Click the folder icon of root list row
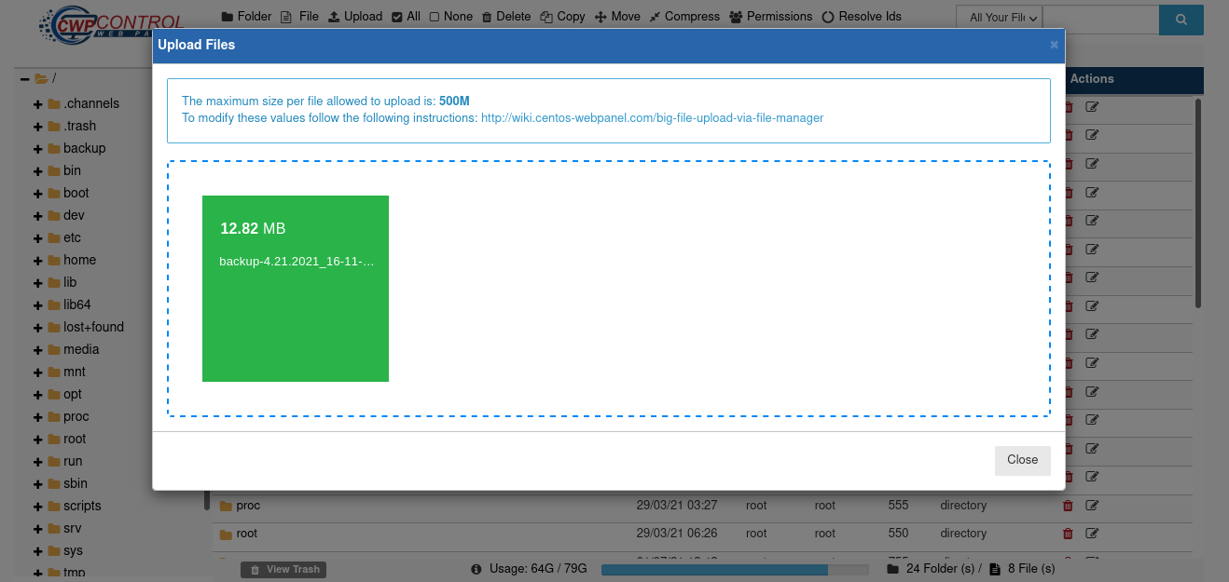Screen dimensions: 1229x582 coord(226,535)
